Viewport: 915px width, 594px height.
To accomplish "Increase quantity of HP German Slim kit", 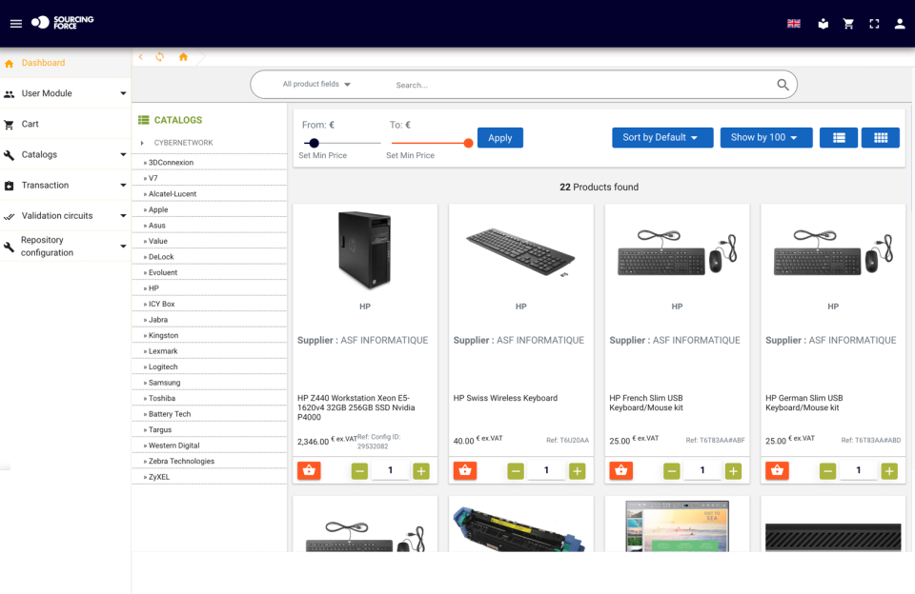I will point(889,471).
